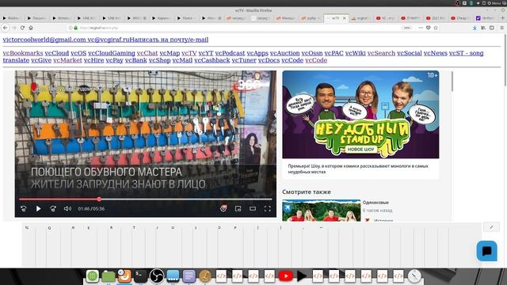Open the Неудобный Stand Up banner

pos(360,114)
